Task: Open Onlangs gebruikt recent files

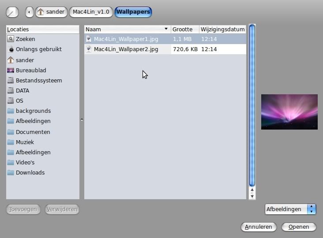Action: click(x=38, y=49)
